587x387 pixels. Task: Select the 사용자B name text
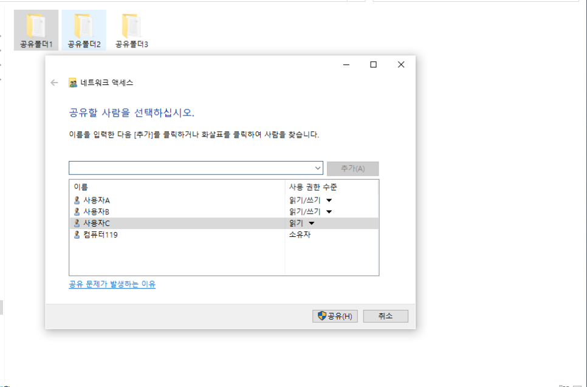96,212
